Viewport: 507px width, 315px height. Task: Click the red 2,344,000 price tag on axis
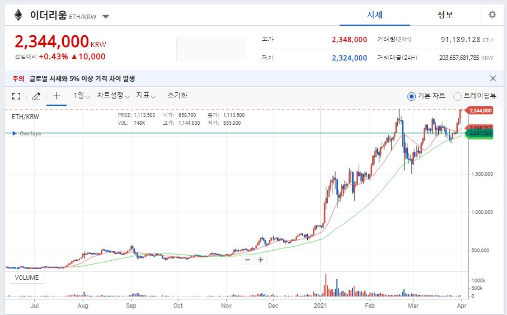tap(479, 111)
